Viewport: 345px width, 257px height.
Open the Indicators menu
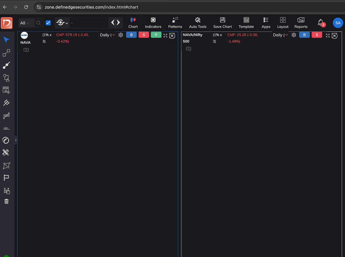point(153,23)
